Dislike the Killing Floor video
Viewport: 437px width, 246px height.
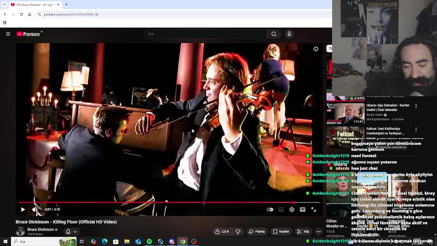pyautogui.click(x=238, y=232)
